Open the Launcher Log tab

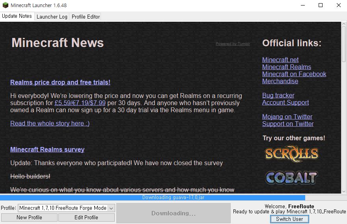coord(52,17)
